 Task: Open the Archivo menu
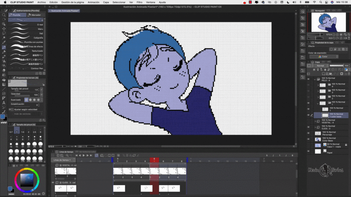[42, 2]
